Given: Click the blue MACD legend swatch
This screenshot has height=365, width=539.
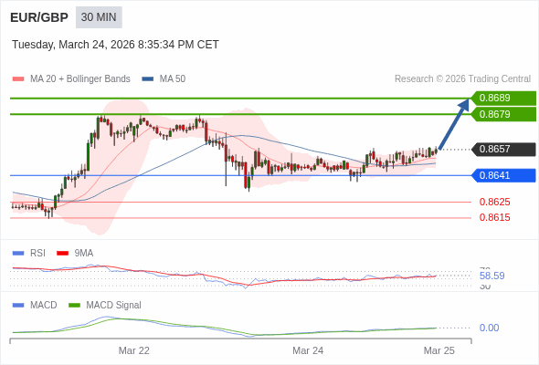Looking at the screenshot, I should 18,306.
